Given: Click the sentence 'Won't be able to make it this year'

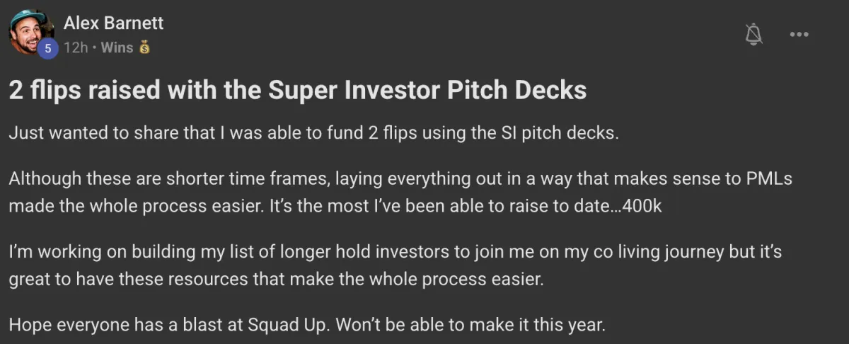Looking at the screenshot, I should 471,326.
